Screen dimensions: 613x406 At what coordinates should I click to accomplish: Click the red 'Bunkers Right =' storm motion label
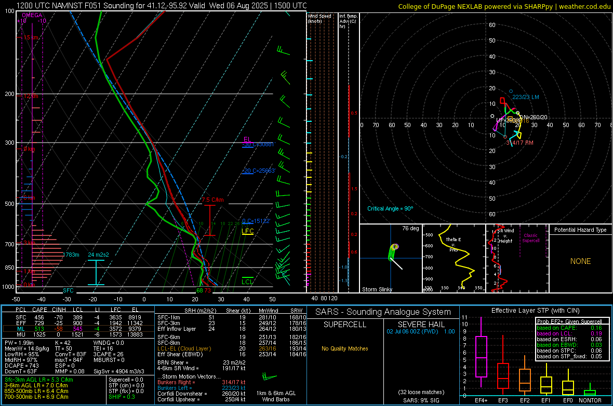[x=176, y=382]
